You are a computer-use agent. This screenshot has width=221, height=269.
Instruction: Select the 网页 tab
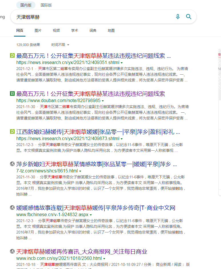pyautogui.click(x=20, y=31)
